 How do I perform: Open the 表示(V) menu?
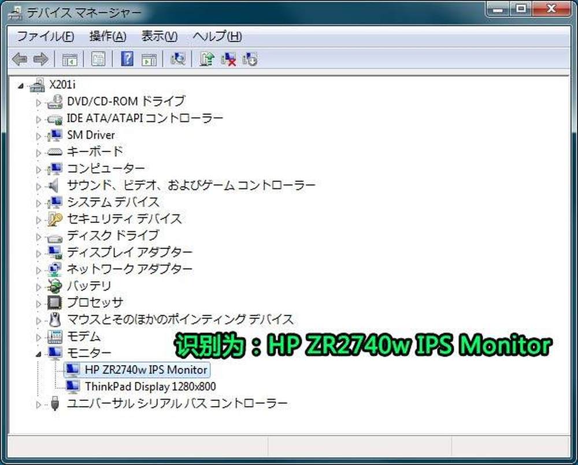click(160, 36)
